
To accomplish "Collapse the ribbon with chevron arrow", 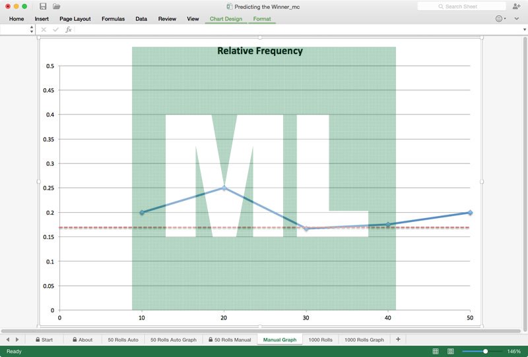I will coord(517,18).
